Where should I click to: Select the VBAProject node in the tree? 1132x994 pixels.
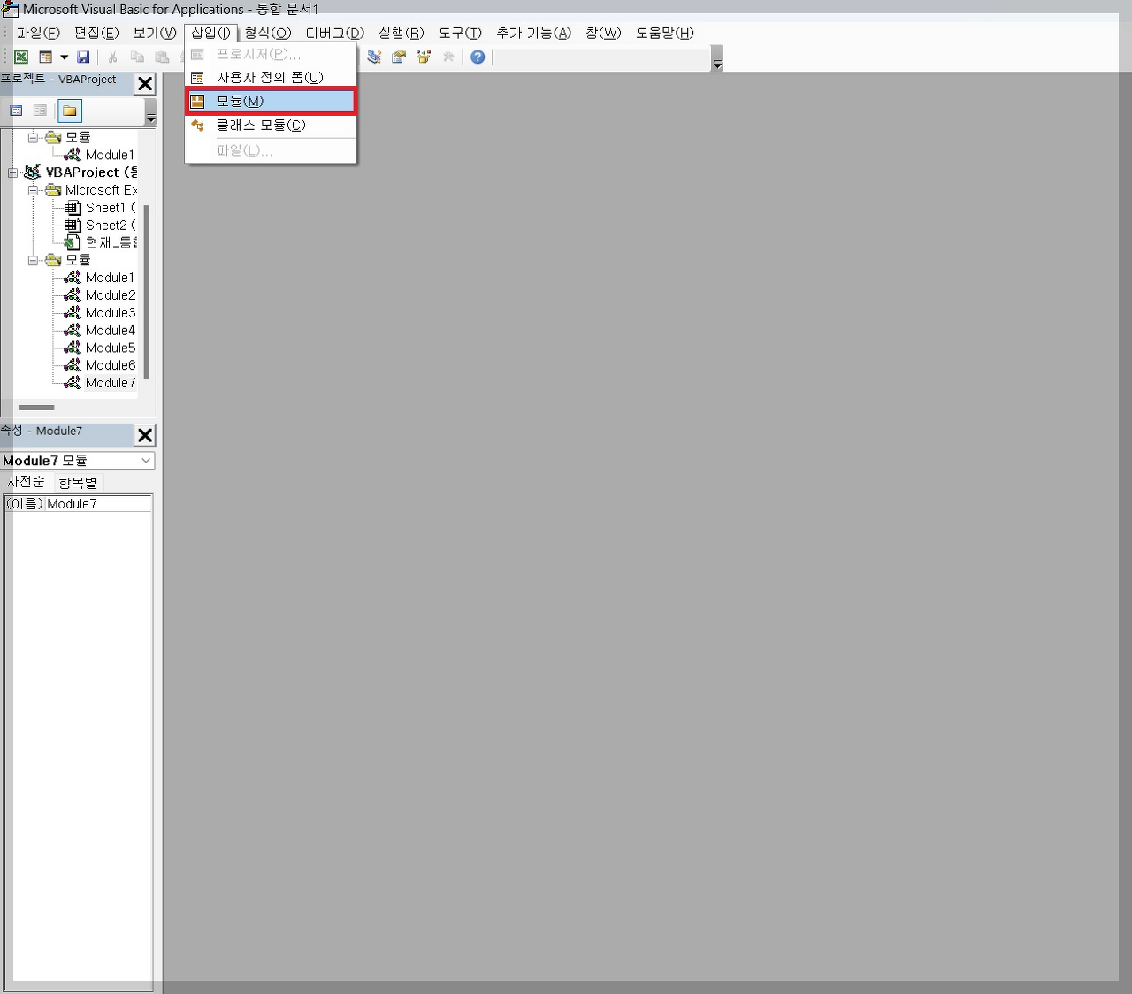coord(82,172)
